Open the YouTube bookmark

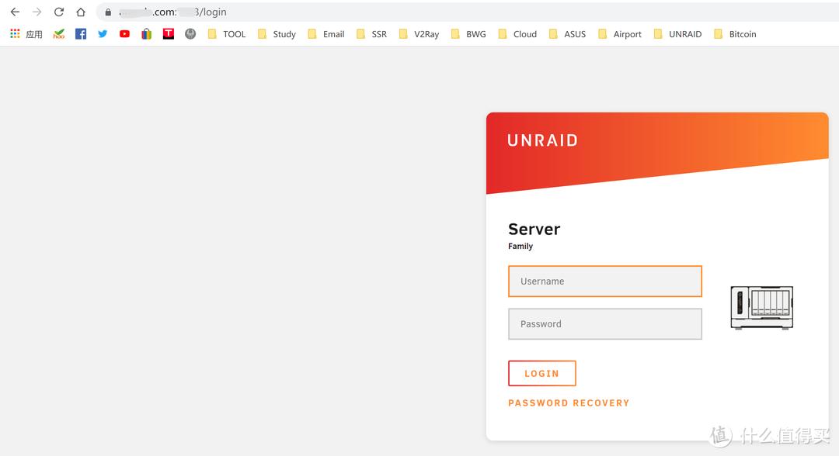click(124, 34)
